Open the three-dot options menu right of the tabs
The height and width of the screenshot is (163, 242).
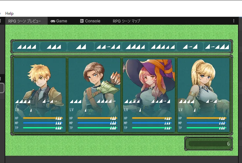point(234,21)
